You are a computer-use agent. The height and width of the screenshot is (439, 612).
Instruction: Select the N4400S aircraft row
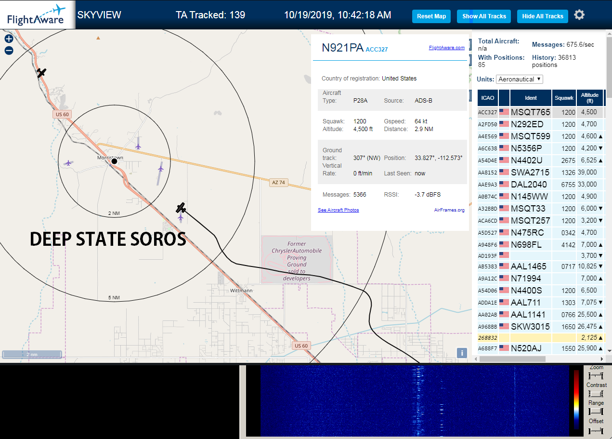(540, 291)
